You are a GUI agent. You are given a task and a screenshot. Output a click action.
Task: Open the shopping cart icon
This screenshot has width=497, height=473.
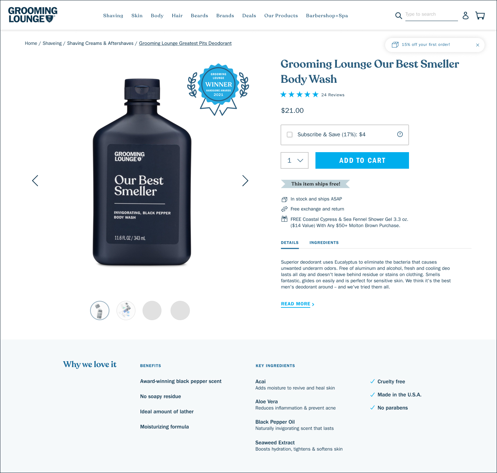pos(480,16)
